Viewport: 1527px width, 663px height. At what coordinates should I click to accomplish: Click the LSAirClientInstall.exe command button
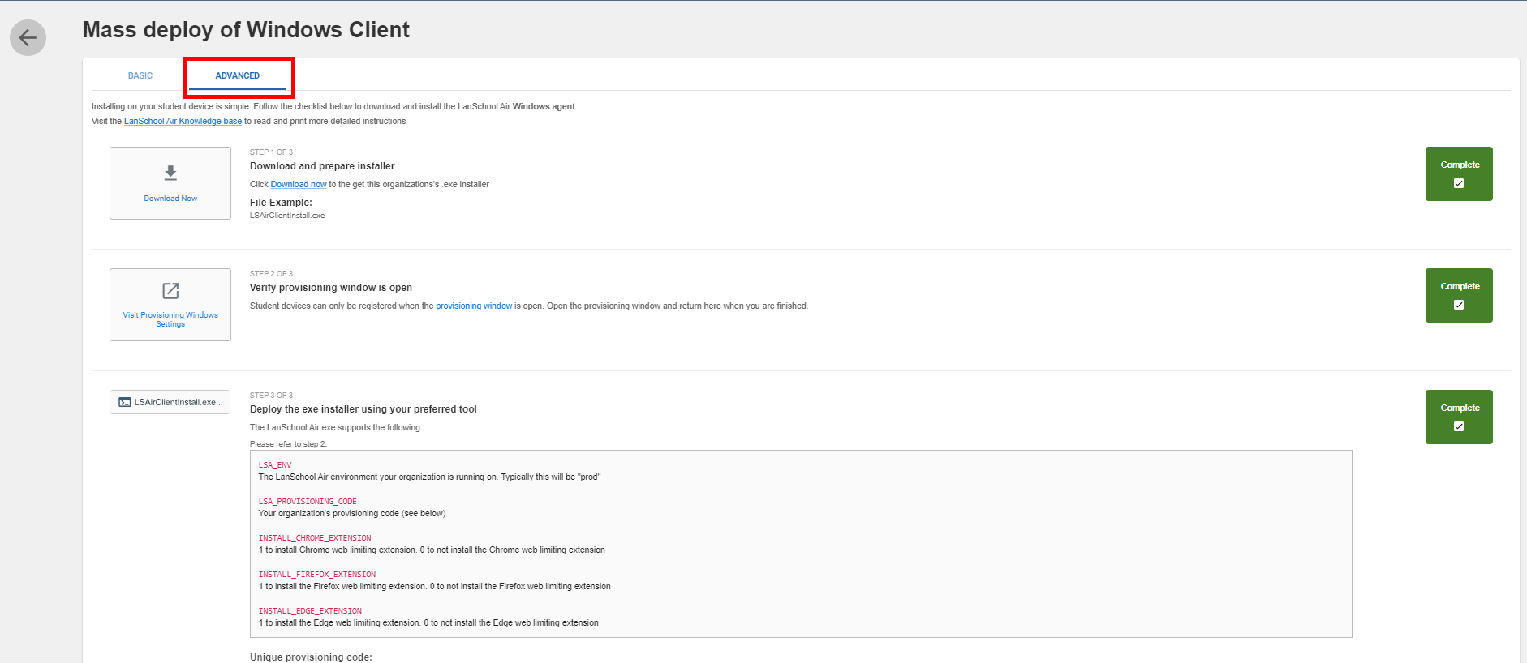170,402
